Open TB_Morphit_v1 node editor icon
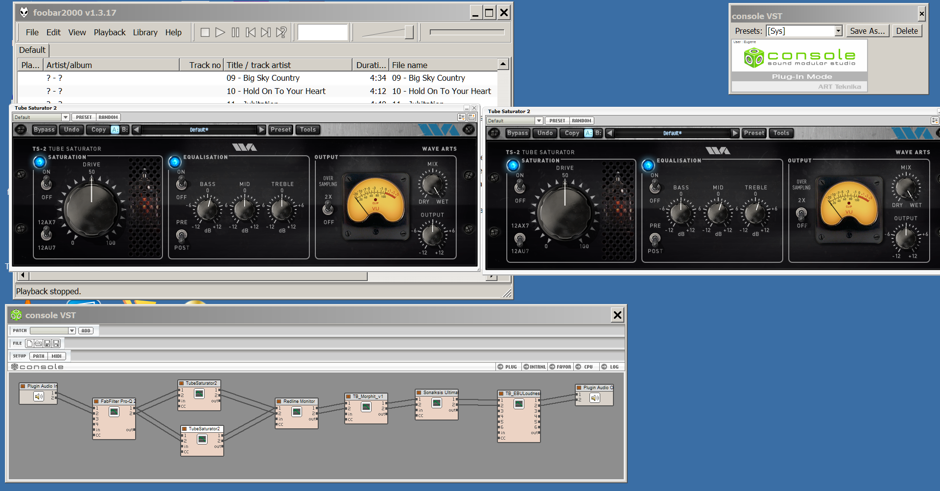 (366, 407)
